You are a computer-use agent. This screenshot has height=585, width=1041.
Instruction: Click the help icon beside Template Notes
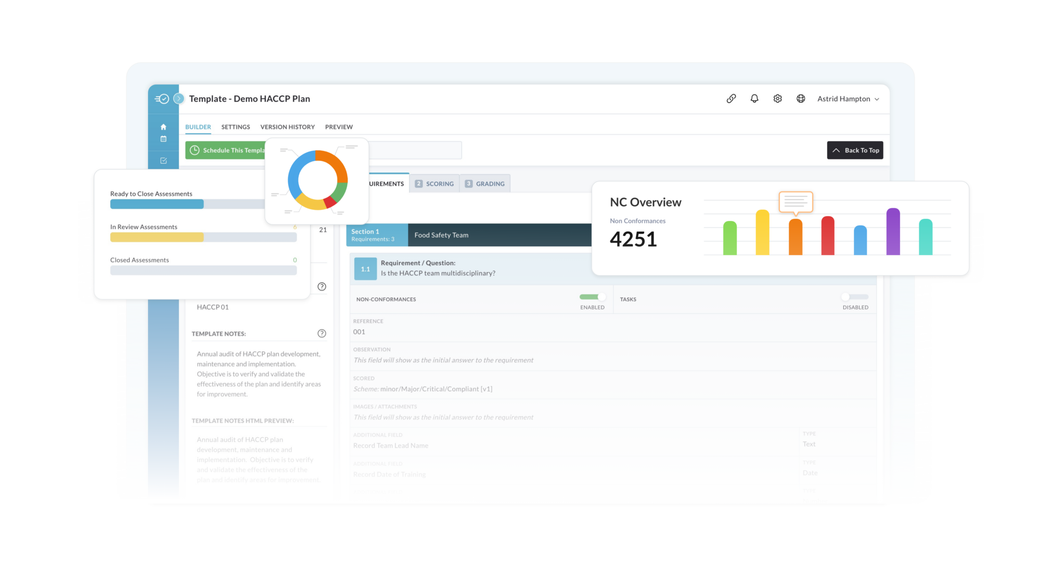322,334
